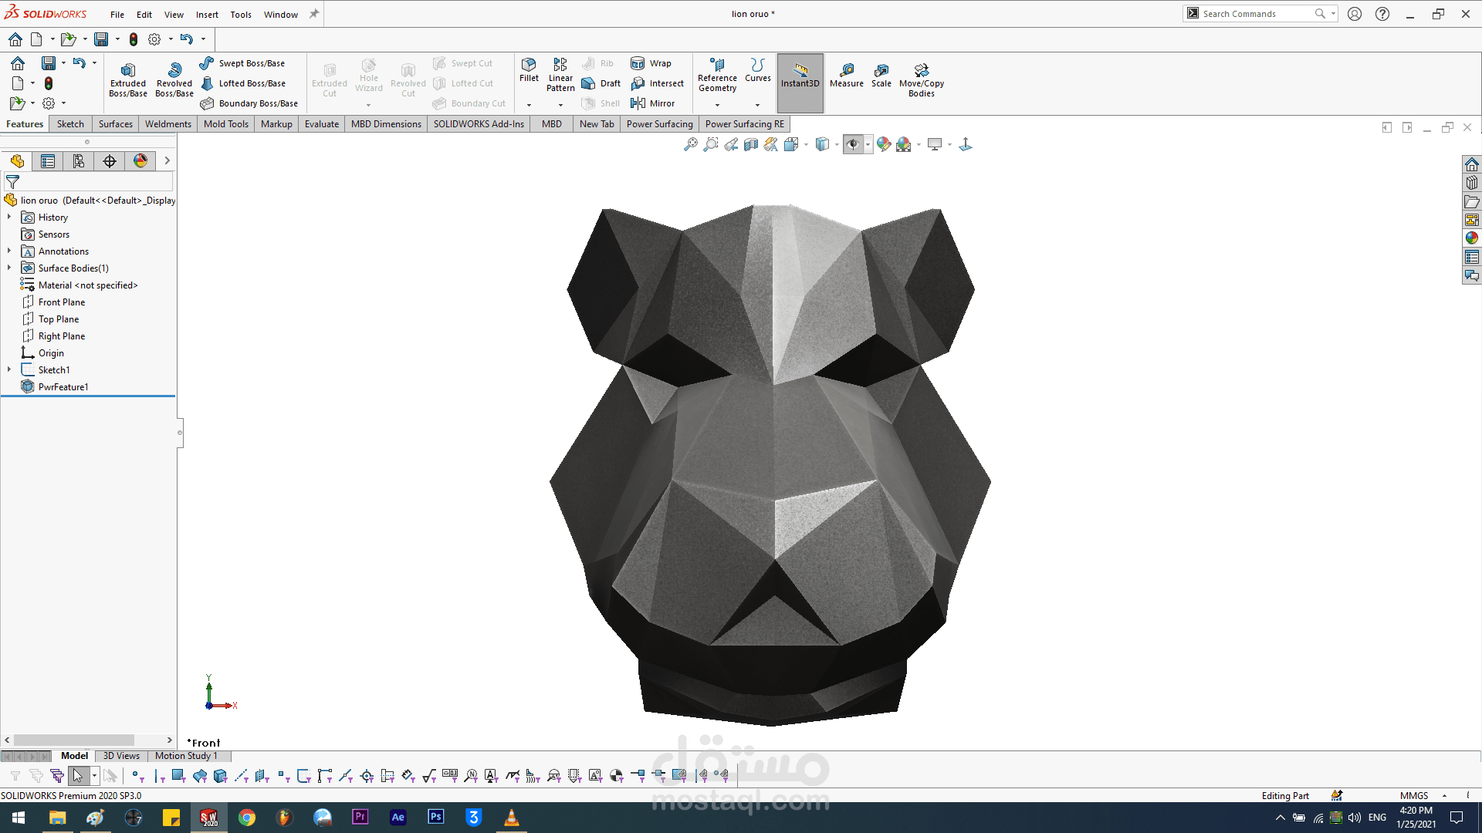Open the Hole Wizard feature

click(x=368, y=76)
